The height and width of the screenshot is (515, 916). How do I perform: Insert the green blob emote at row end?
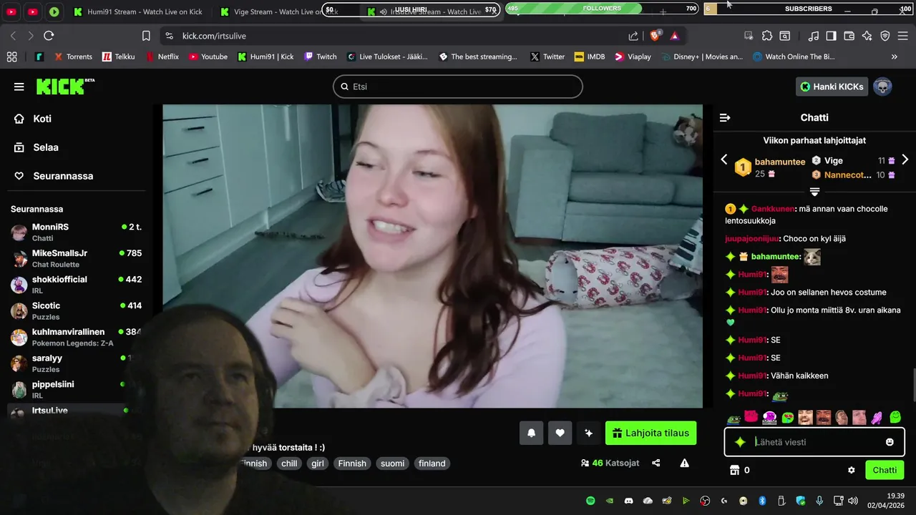[895, 418]
